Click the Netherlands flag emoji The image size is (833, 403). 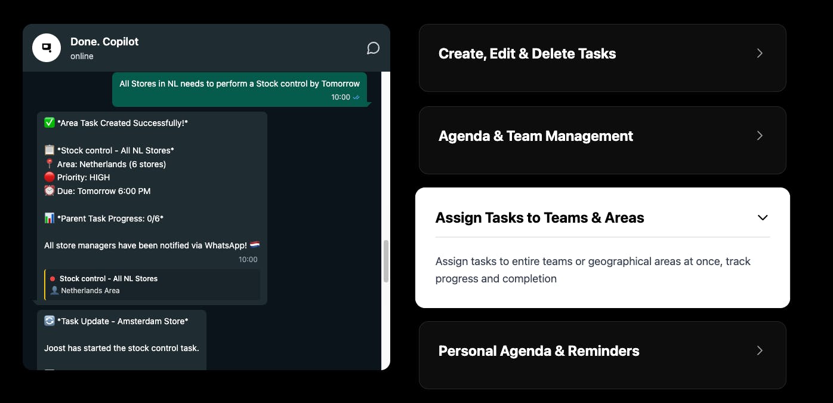255,245
